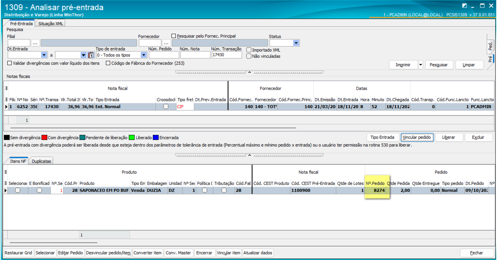
Task: Open the Itens NF tab
Action: (x=18, y=161)
